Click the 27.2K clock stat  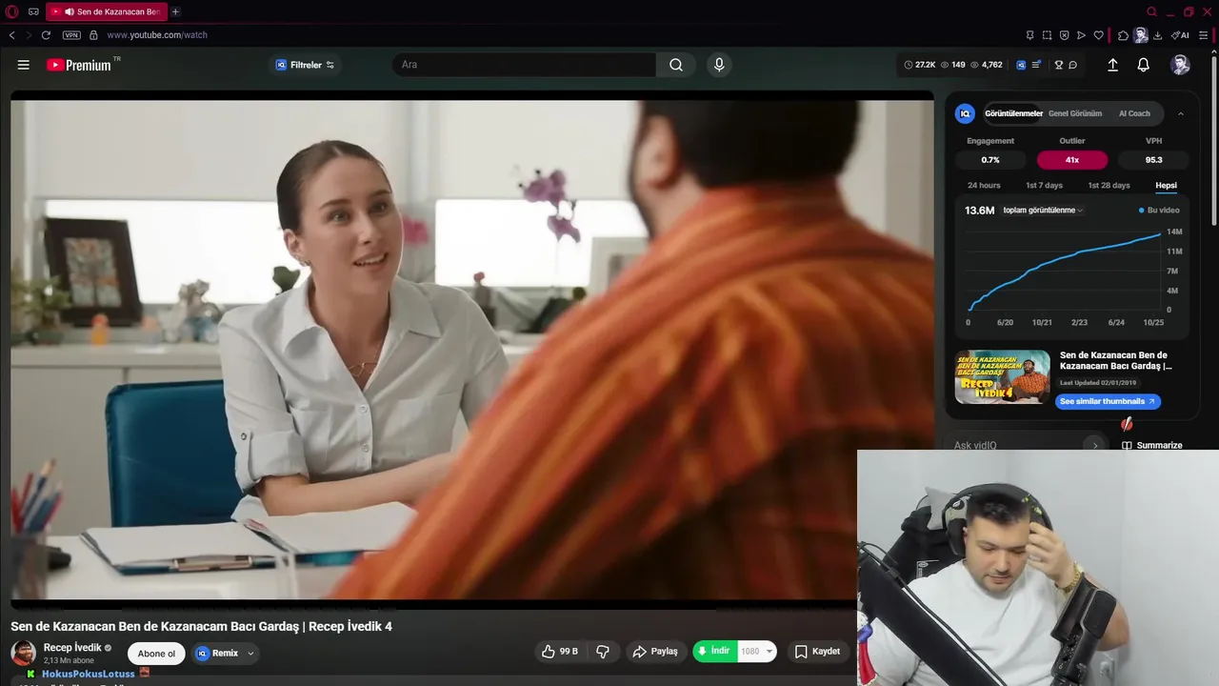[920, 65]
